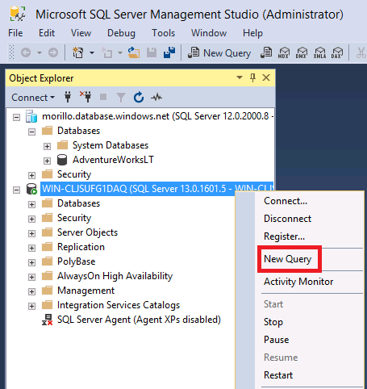Expand the Replication folder
The width and height of the screenshot is (367, 389).
[31, 248]
